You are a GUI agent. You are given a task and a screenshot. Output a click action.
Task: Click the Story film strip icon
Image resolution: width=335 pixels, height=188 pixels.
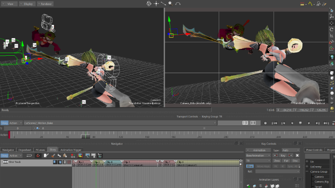click(80, 156)
